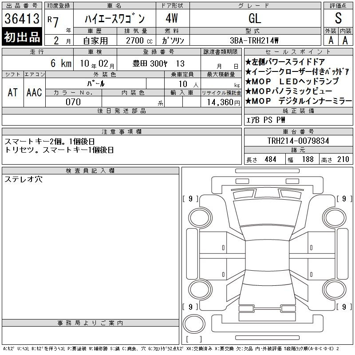355x355 pixels.
Task: Click the color number 070 field
Action: point(73,102)
